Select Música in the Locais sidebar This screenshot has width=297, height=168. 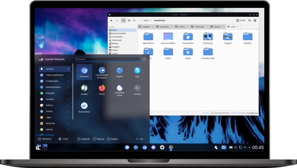pyautogui.click(x=122, y=43)
